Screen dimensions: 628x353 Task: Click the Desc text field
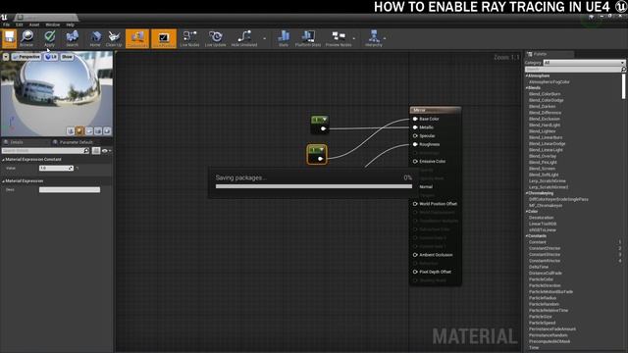point(70,190)
